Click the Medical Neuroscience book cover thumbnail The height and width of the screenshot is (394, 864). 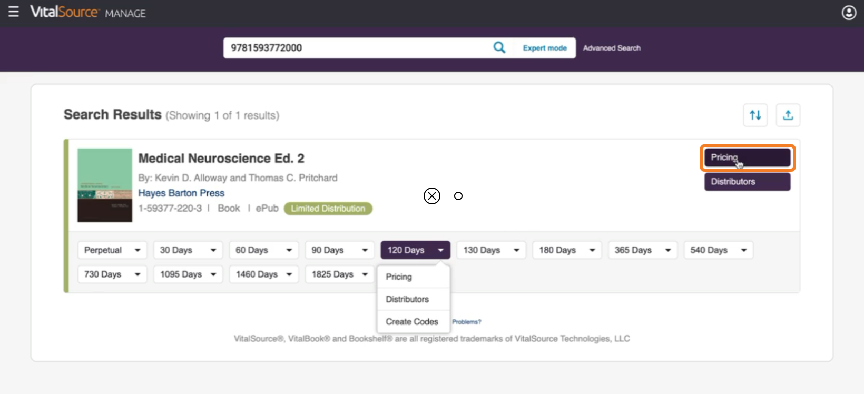tap(105, 185)
